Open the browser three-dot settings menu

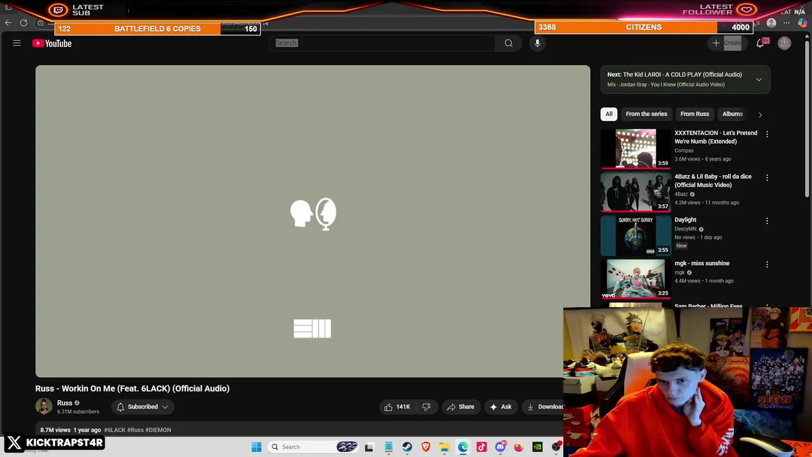point(787,23)
